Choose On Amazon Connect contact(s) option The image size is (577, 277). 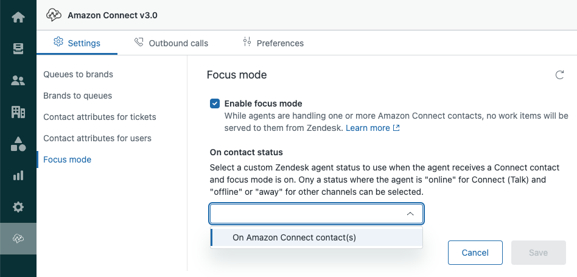coord(294,237)
